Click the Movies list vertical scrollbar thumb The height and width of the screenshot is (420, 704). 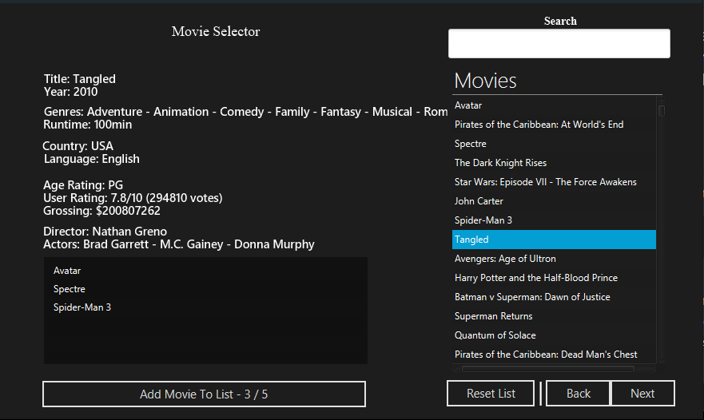click(662, 110)
